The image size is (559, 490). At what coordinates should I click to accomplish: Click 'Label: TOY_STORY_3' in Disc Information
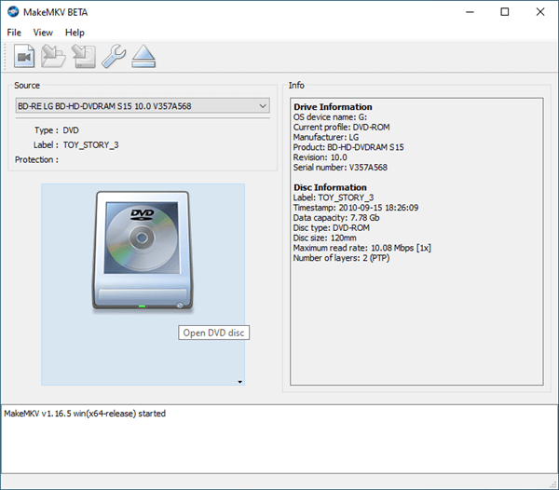coord(334,197)
